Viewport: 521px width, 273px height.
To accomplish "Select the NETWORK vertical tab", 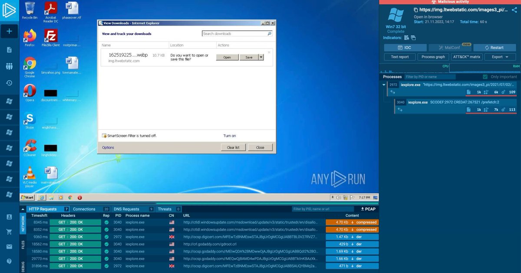I will click(x=23, y=223).
